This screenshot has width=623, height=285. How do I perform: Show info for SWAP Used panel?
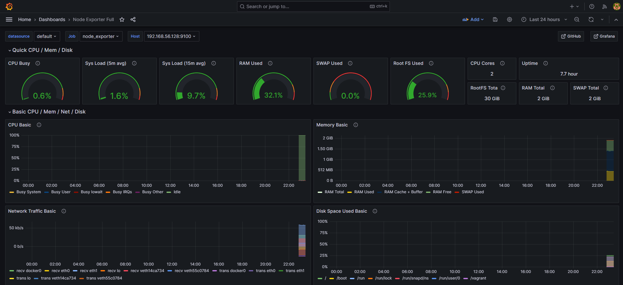pyautogui.click(x=350, y=63)
